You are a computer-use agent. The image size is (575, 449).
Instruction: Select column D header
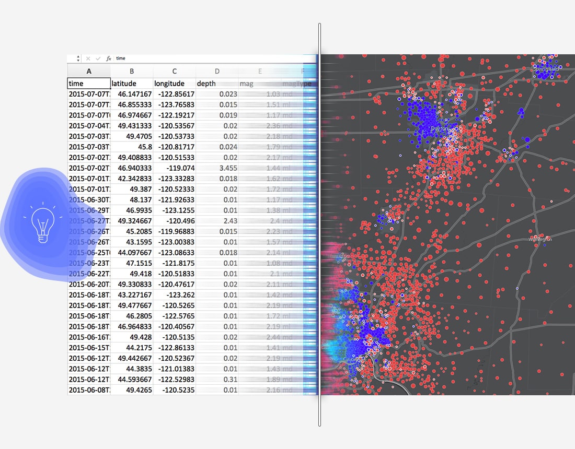217,72
